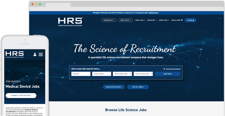
Task: Tap the HRS logo on phone screen
Action: point(15,54)
